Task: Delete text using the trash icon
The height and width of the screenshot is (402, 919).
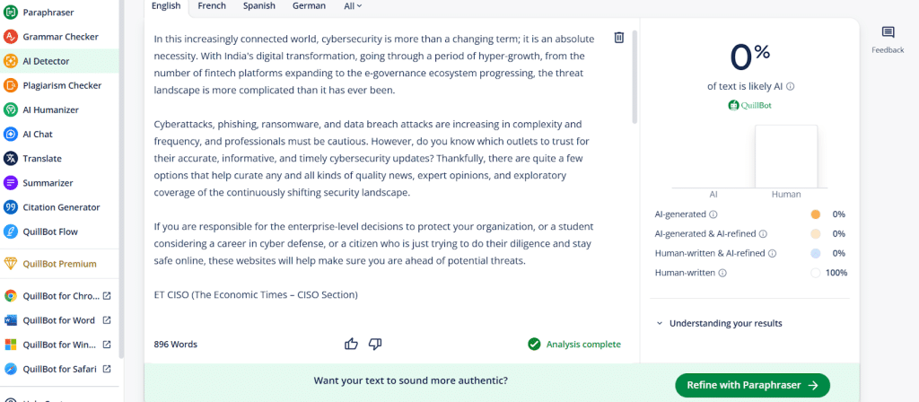Action: 619,38
